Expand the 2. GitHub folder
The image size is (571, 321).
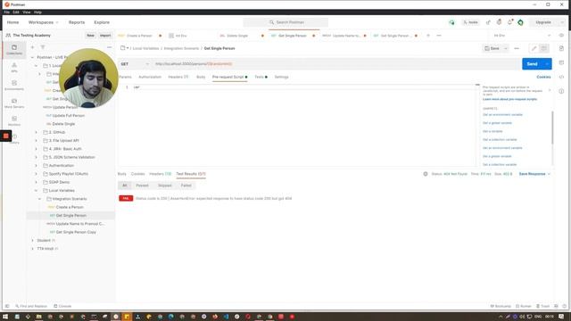[36, 132]
